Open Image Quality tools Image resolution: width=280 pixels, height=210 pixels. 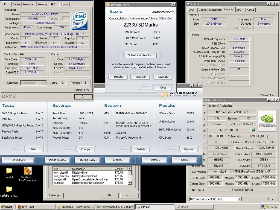[x=58, y=160]
